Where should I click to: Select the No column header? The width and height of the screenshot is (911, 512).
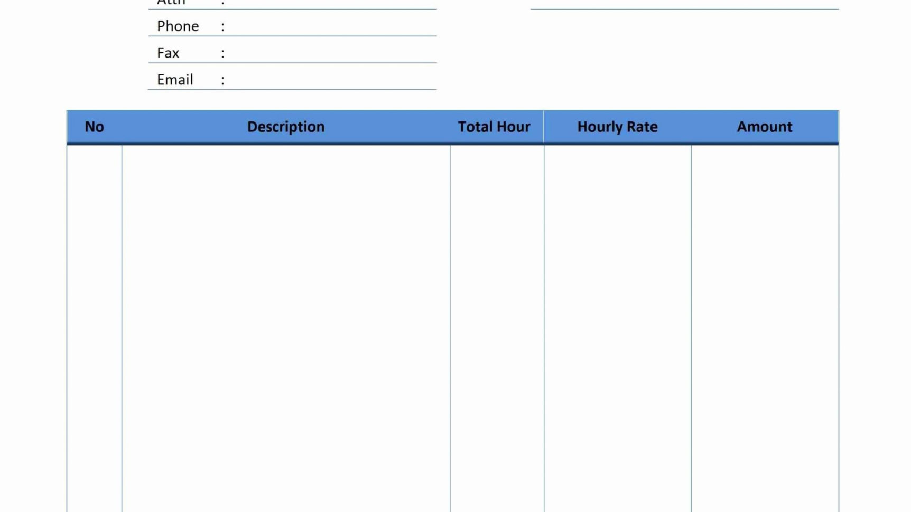pos(94,127)
